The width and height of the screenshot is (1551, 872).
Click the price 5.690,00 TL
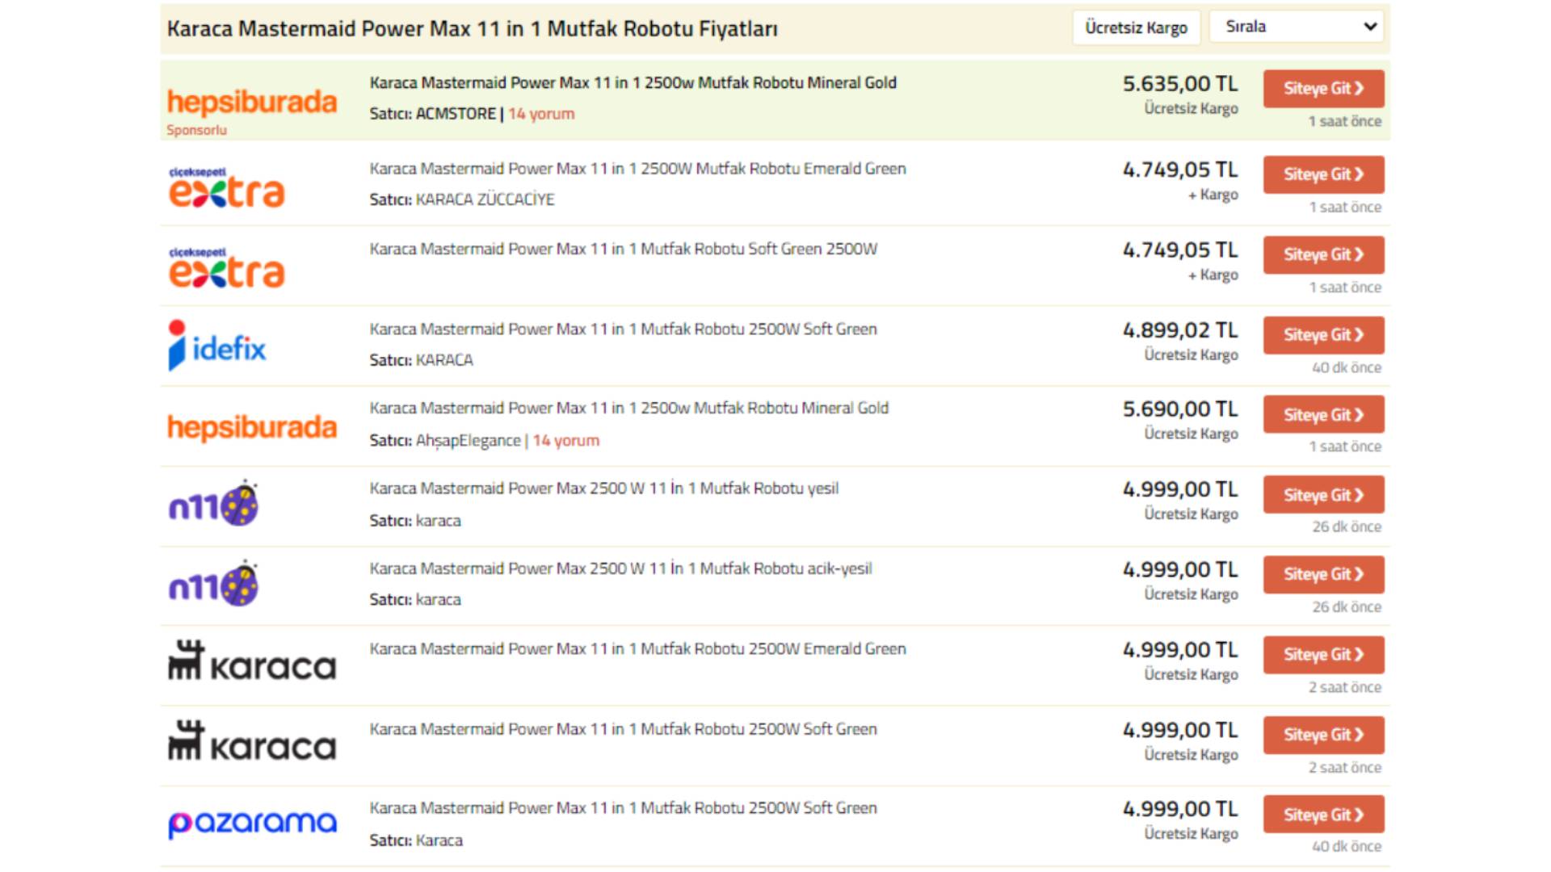(x=1180, y=409)
